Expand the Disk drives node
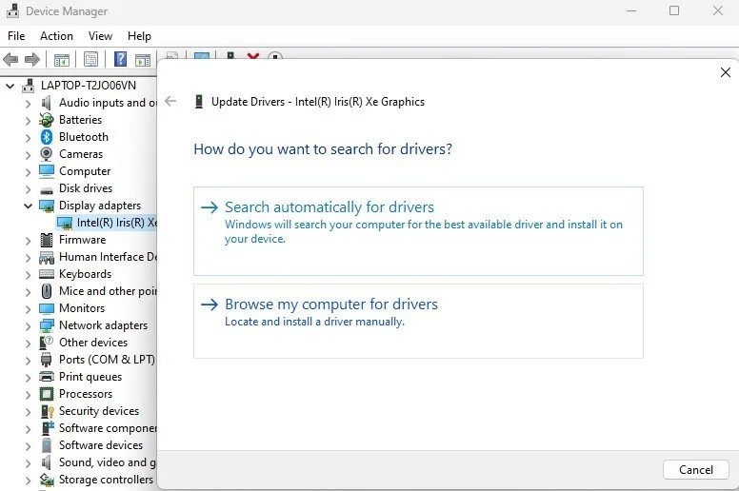This screenshot has width=739, height=491. click(x=28, y=188)
